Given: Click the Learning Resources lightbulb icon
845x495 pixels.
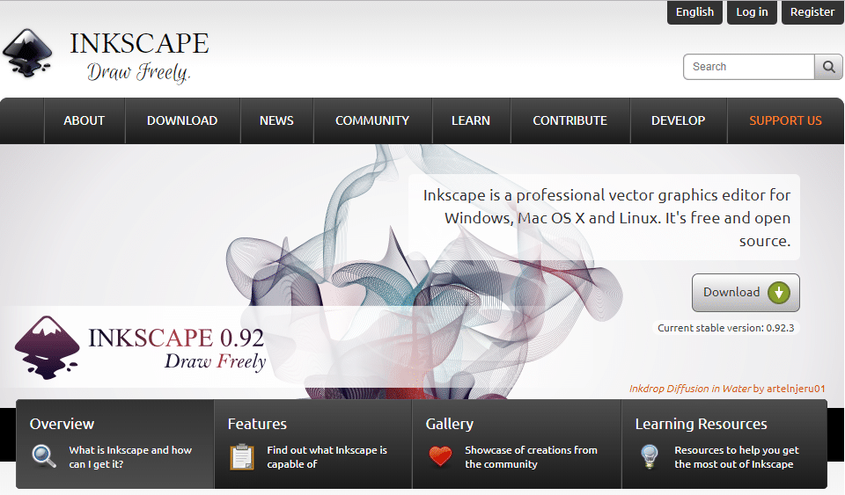Looking at the screenshot, I should 650,456.
